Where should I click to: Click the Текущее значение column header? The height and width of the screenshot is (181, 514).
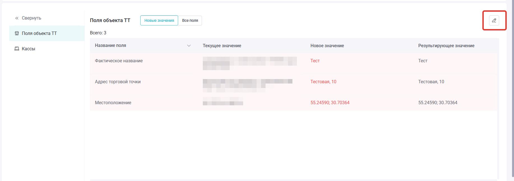click(222, 46)
